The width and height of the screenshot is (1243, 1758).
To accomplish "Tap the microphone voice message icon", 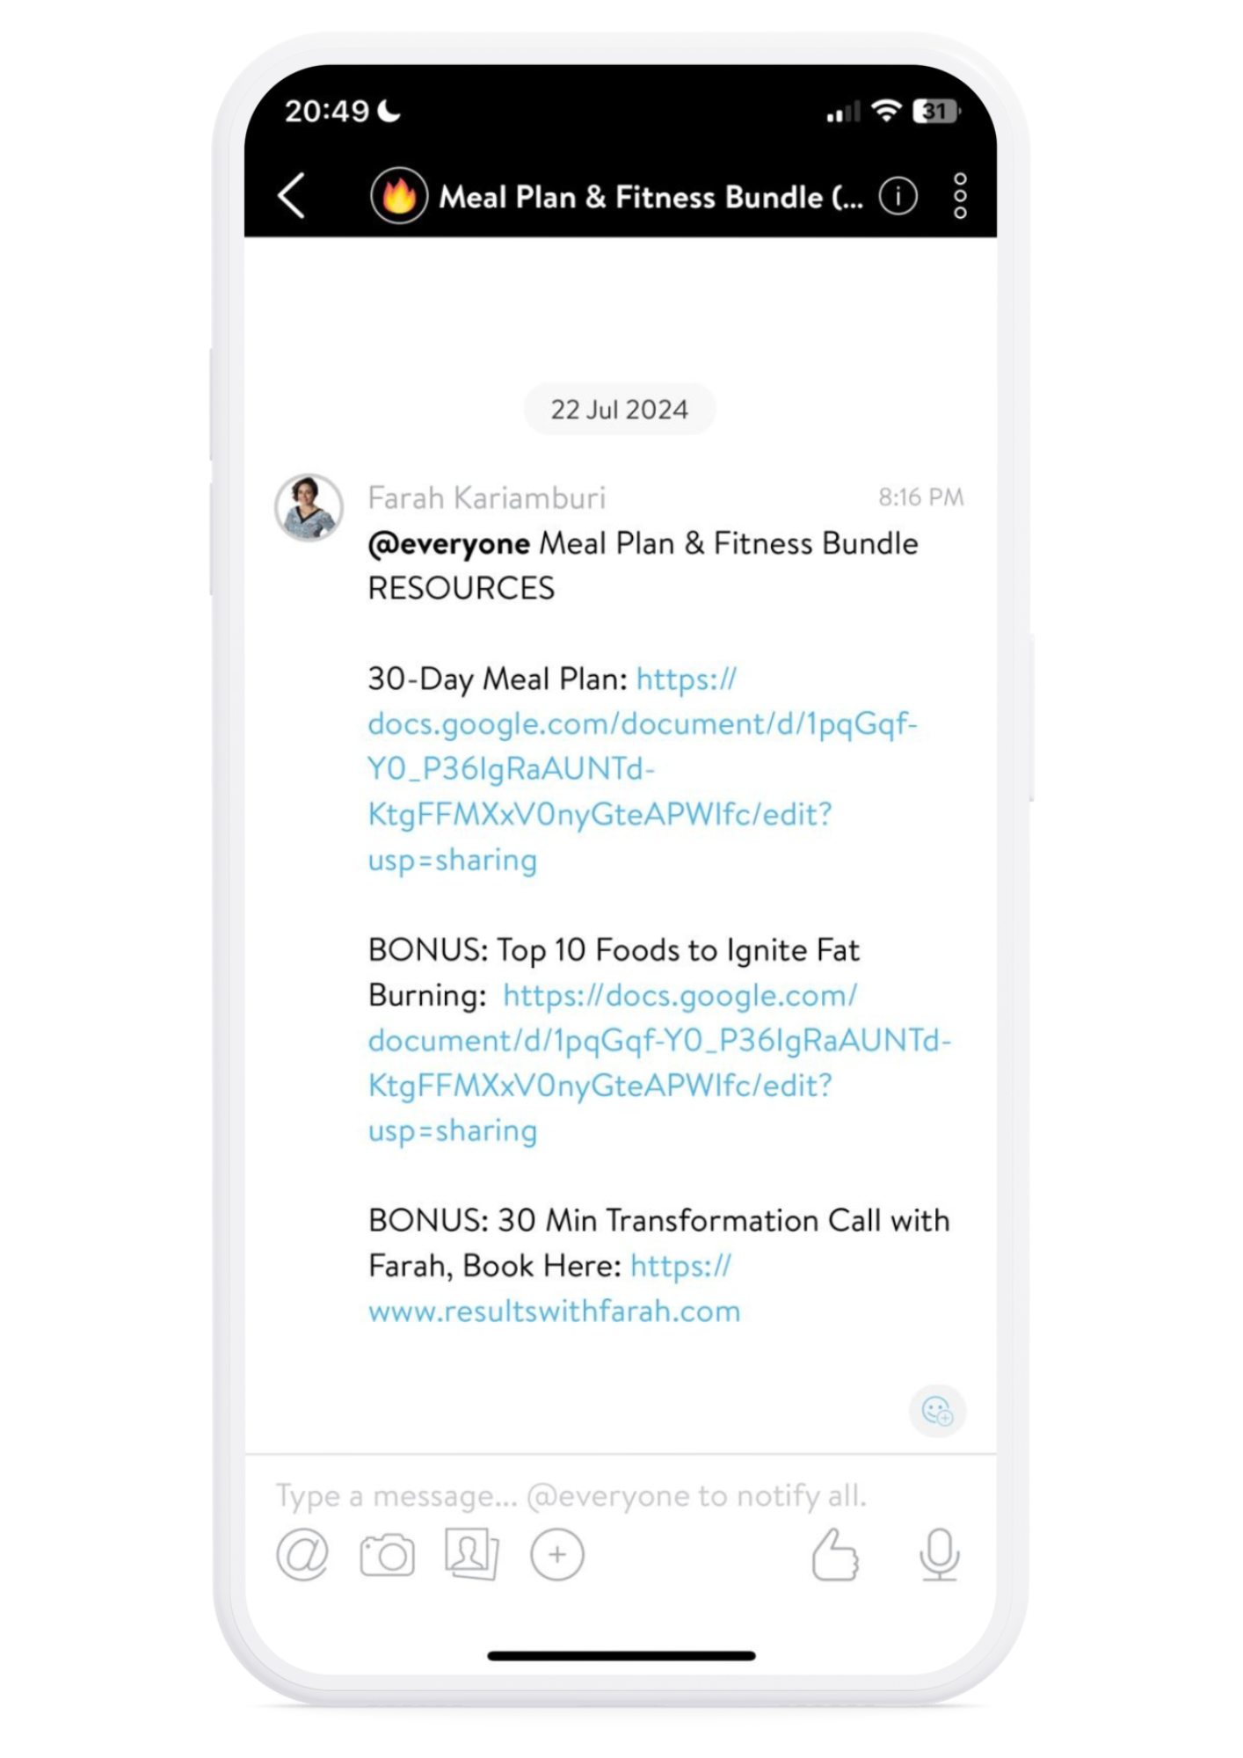I will 939,1554.
